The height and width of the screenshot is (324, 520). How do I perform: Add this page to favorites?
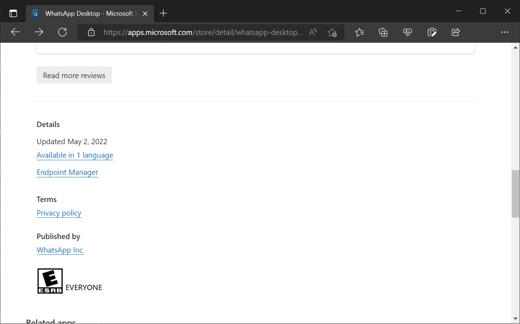pos(332,32)
